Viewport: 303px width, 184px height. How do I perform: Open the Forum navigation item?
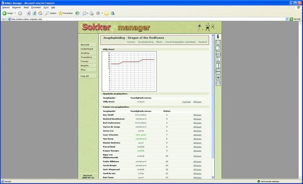(x=88, y=61)
